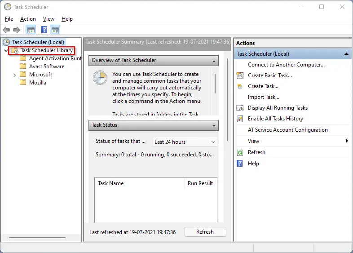Click the Create Task icon

[240, 86]
